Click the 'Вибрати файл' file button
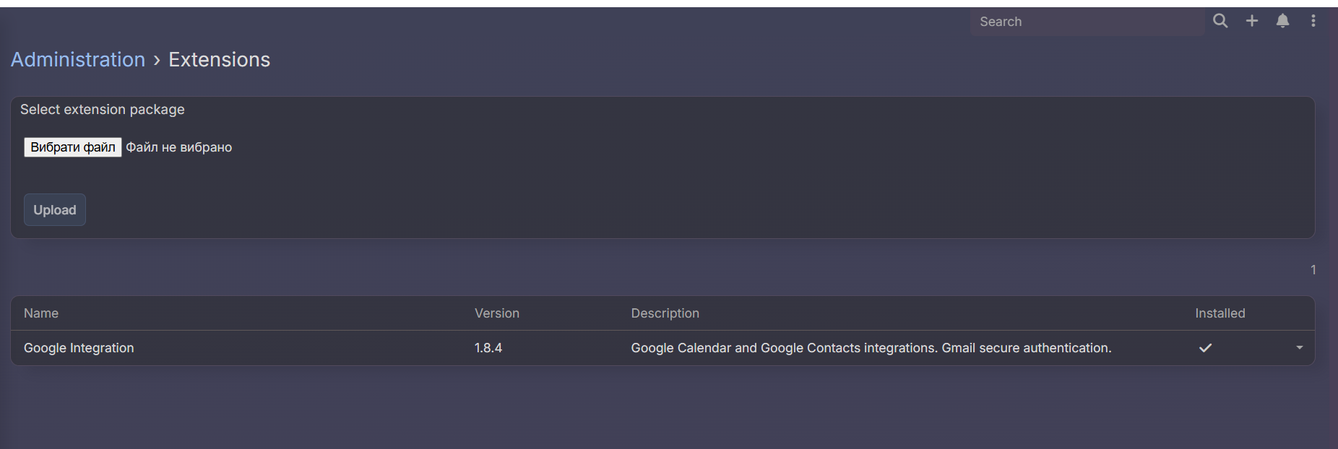This screenshot has width=1338, height=449. pyautogui.click(x=73, y=147)
